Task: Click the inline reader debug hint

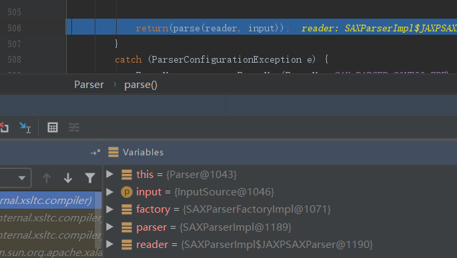Action: tap(379, 28)
